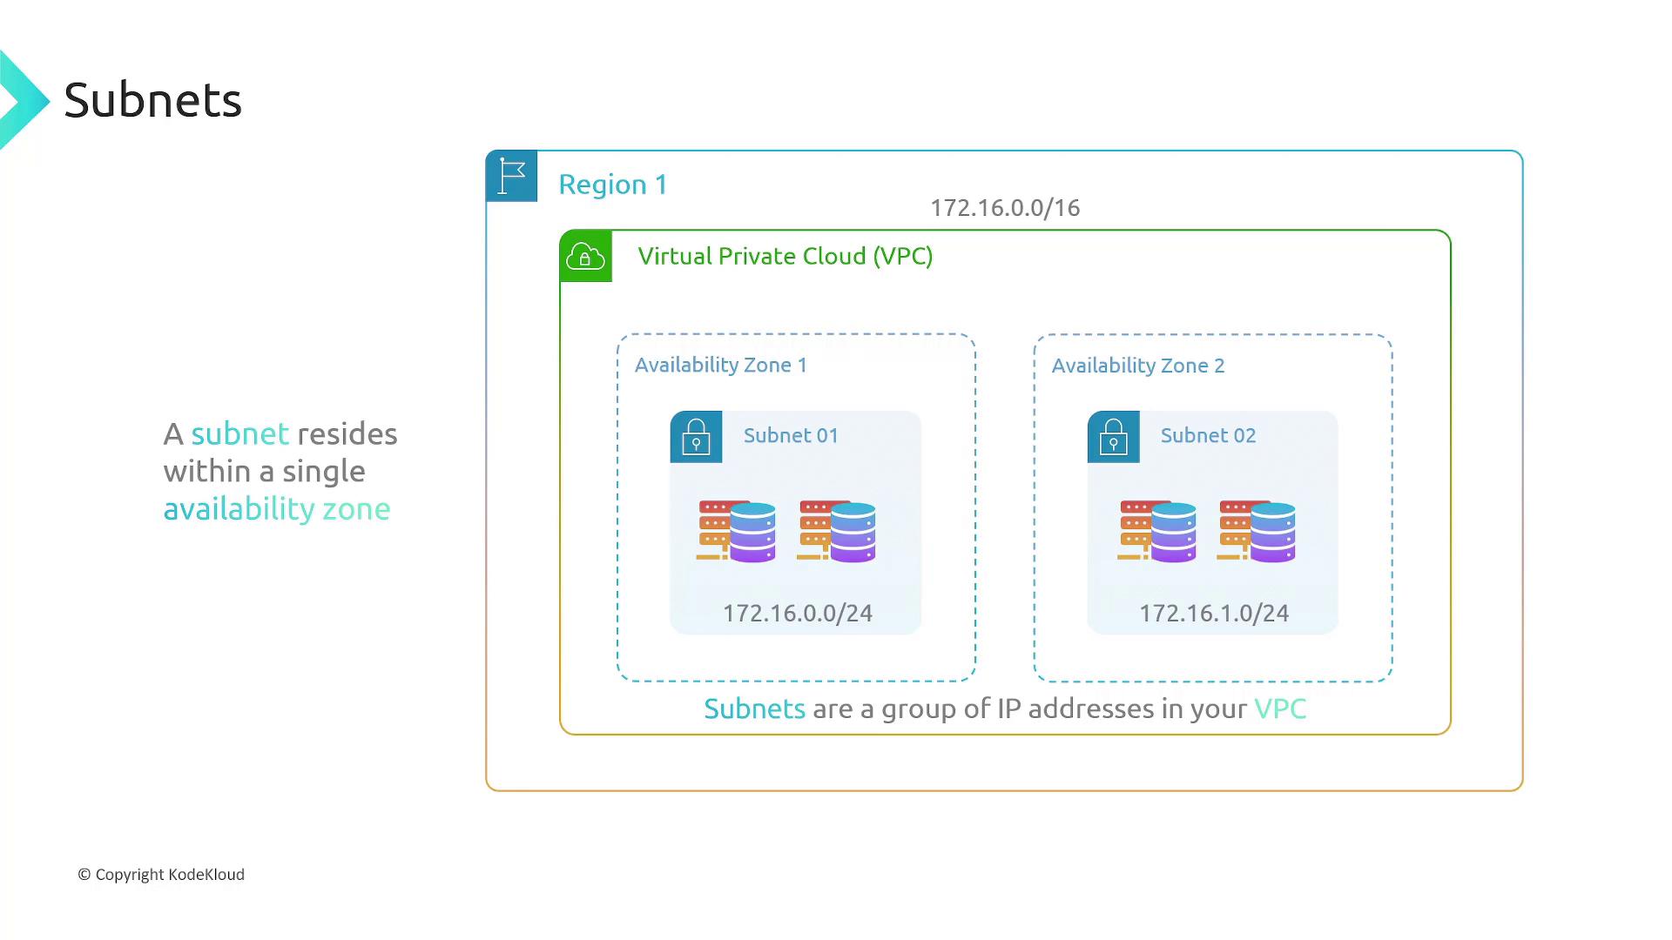This screenshot has height=940, width=1672.
Task: Select second server database icon in Subnet 02
Action: (1257, 531)
